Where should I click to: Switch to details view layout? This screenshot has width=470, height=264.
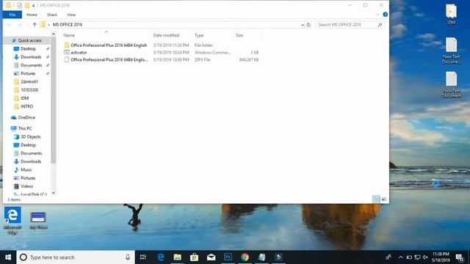(x=376, y=199)
